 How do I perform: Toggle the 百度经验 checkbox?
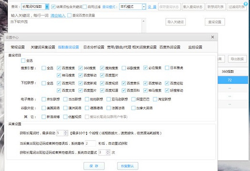tap(167, 83)
